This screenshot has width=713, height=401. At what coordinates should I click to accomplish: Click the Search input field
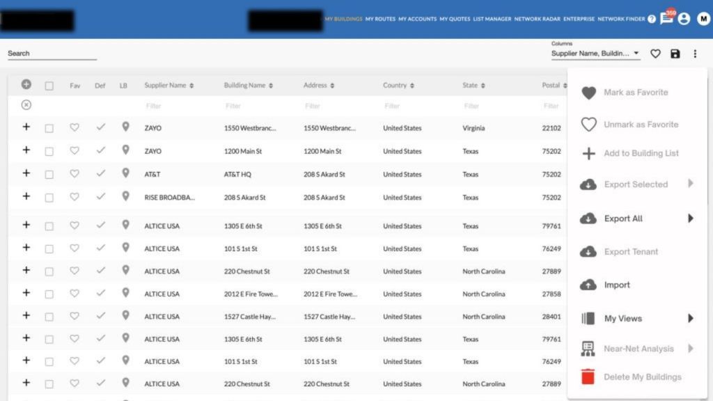(x=52, y=54)
